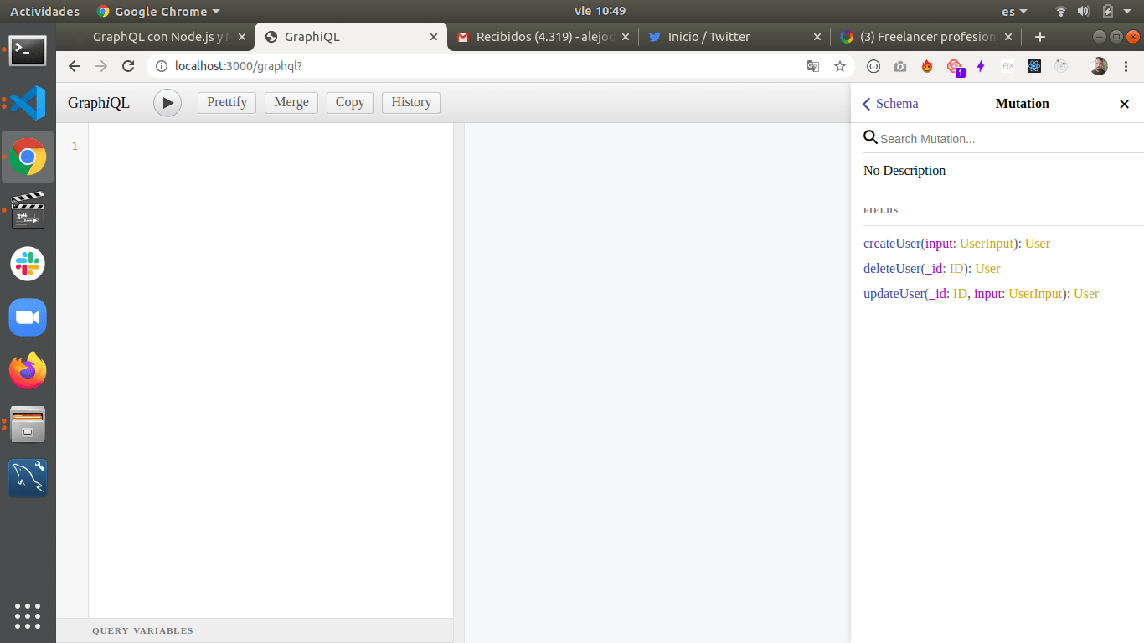Open the deleteUser field documentation
The width and height of the screenshot is (1144, 643).
click(892, 269)
